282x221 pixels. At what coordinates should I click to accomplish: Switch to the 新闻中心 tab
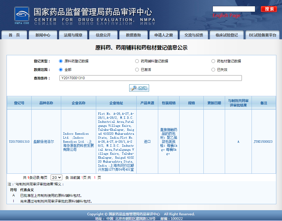click(43, 35)
